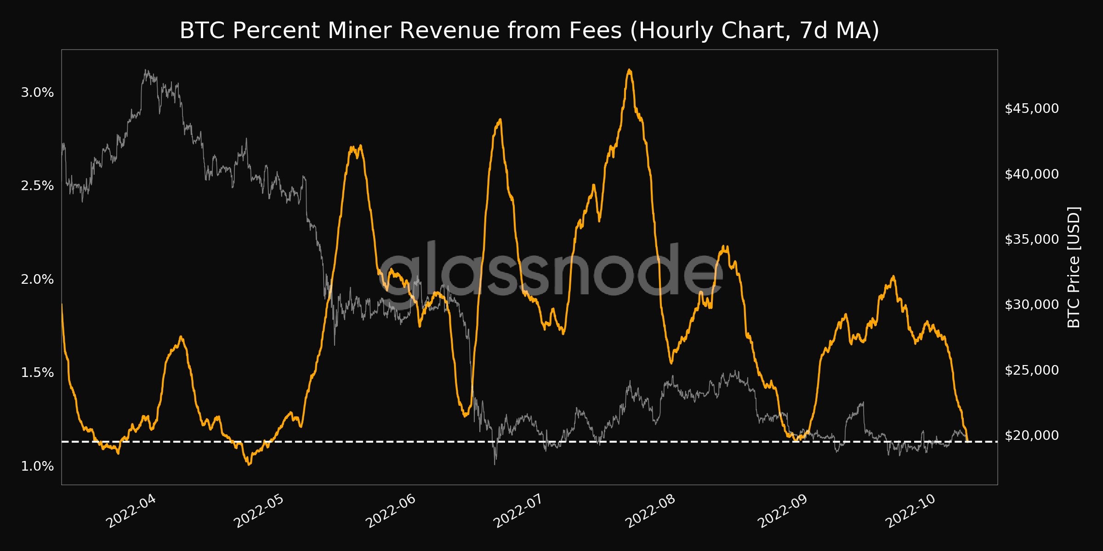Click the $25,000 price axis label
The height and width of the screenshot is (551, 1103).
(x=1032, y=370)
